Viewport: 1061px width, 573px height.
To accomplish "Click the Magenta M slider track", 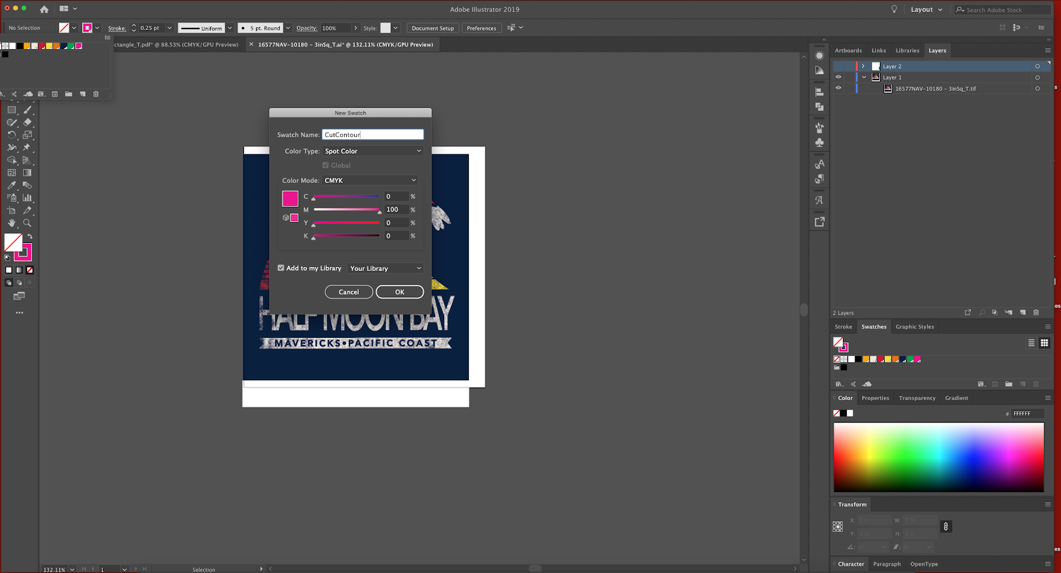I will (347, 209).
